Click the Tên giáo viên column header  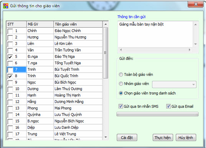tap(78, 24)
